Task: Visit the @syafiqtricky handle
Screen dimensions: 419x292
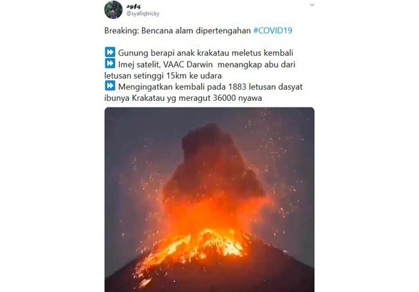Action: (x=143, y=14)
